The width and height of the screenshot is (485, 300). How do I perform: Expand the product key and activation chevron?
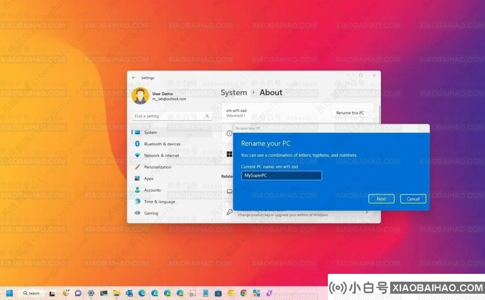pos(366,212)
